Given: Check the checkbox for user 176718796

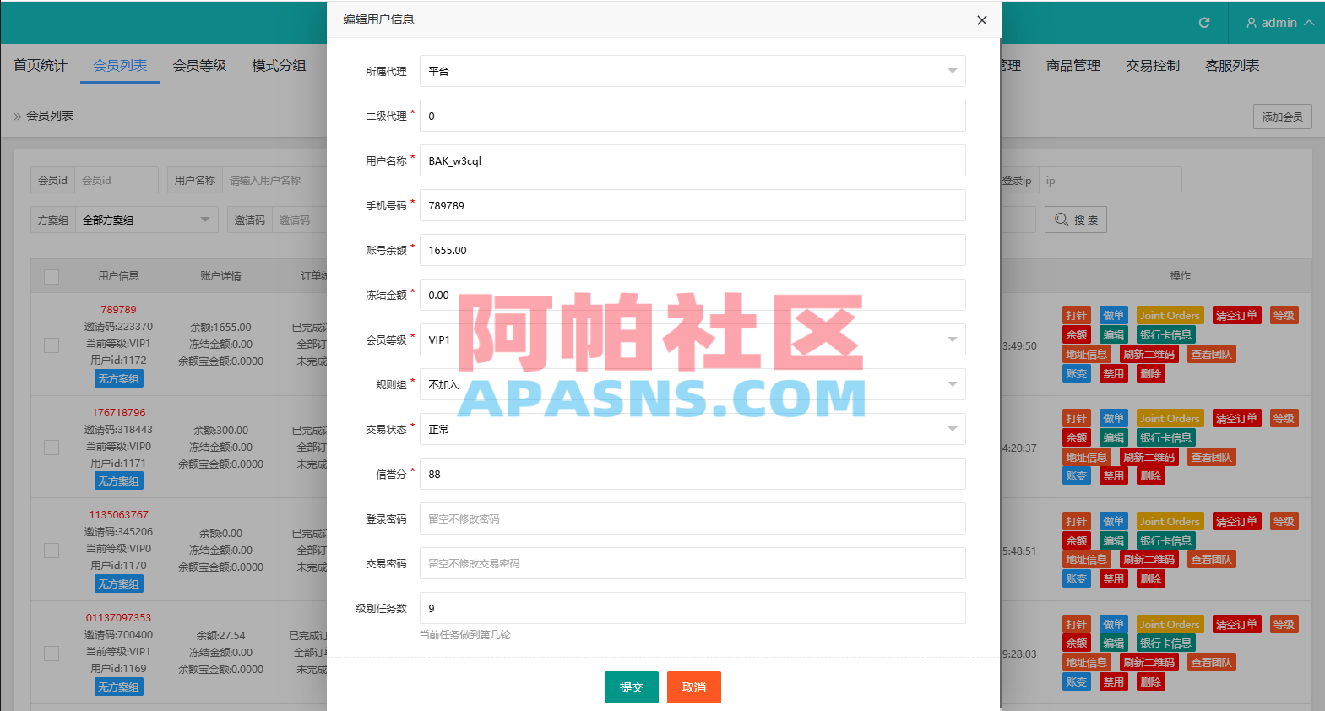Looking at the screenshot, I should 52,448.
